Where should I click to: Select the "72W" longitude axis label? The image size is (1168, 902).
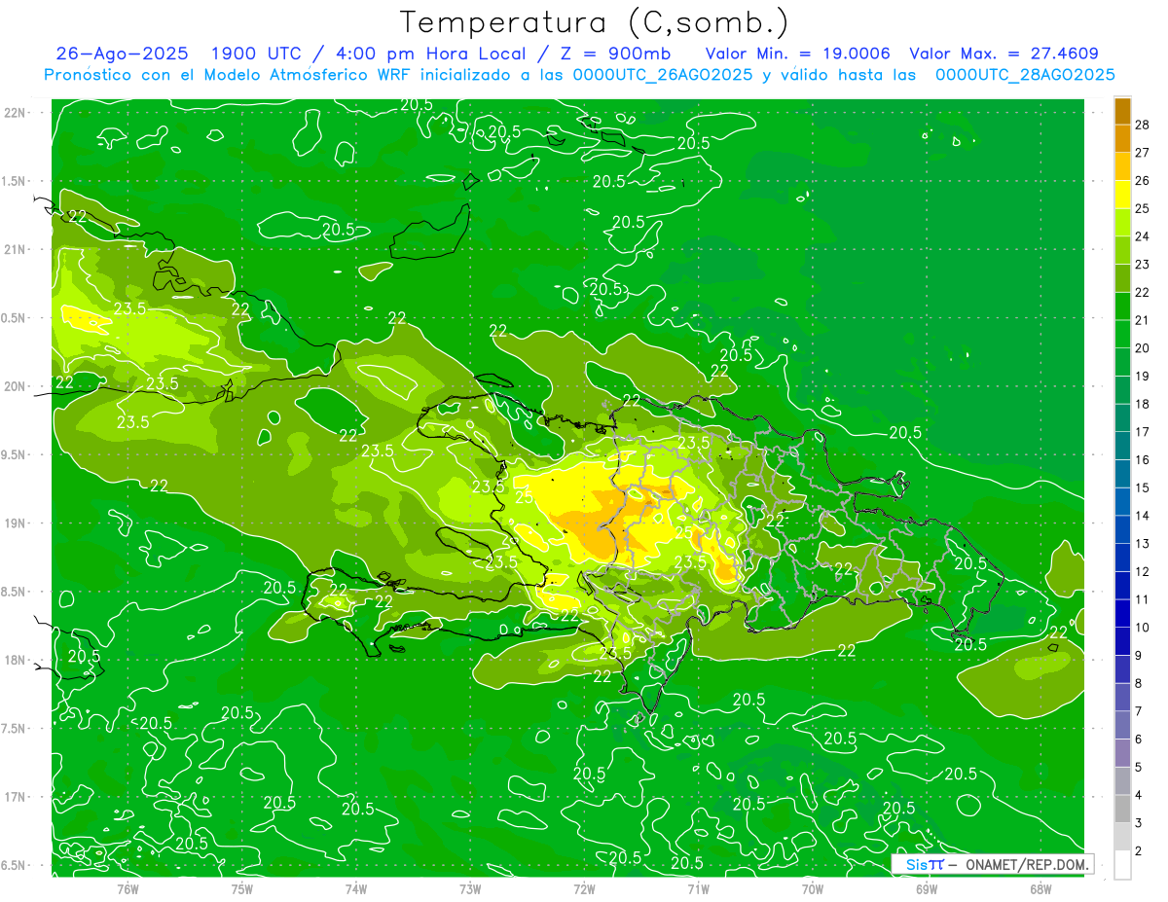[584, 887]
